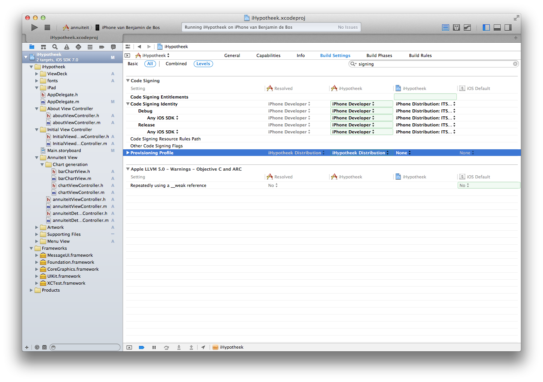The height and width of the screenshot is (382, 543).
Task: Step into in the debug bar
Action: 179,347
